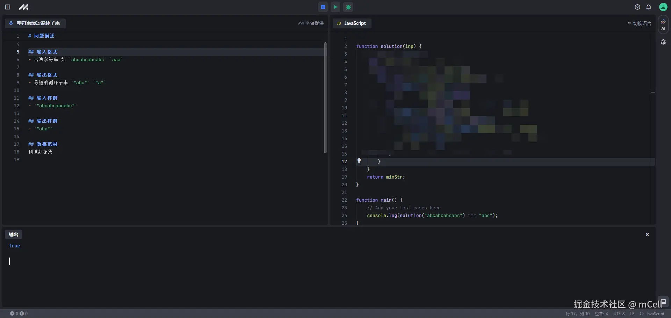Open notifications bell icon
Viewport: 671px width, 318px height.
point(649,7)
